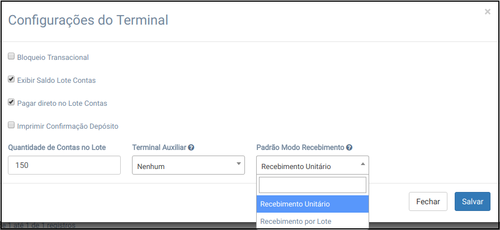The image size is (500, 230).
Task: Open the Terminal Auxiliar dropdown showing Nenhum
Action: coord(187,166)
